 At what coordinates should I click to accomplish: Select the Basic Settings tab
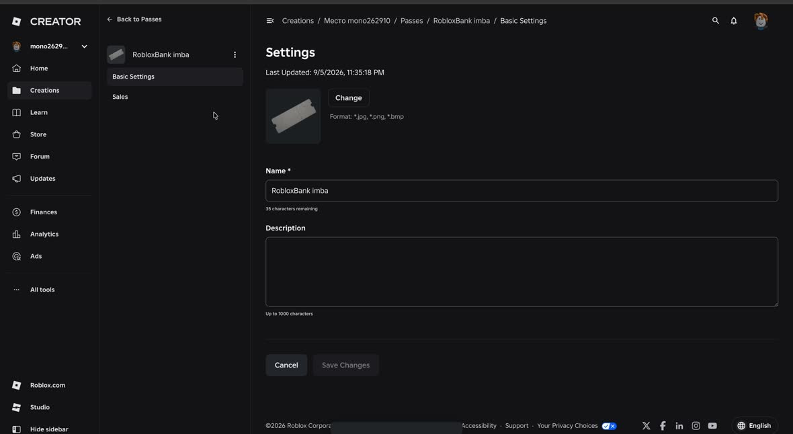(175, 77)
